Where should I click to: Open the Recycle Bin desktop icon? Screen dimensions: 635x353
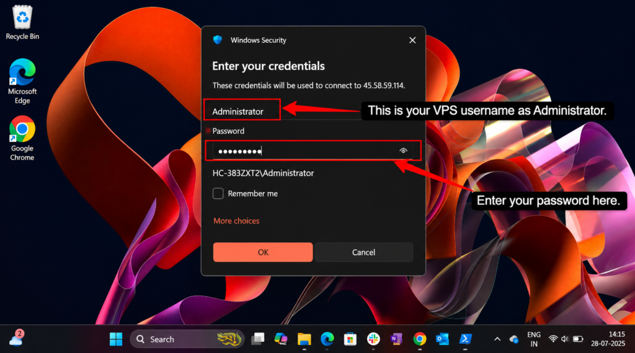[x=22, y=23]
